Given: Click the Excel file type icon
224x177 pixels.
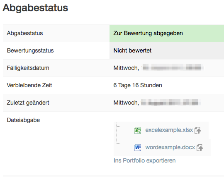Looking at the screenshot, I should 138,130.
